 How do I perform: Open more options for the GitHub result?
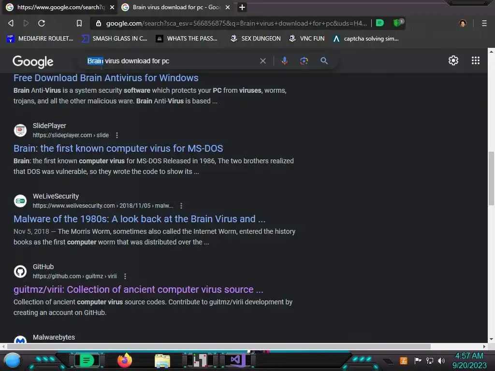(125, 276)
